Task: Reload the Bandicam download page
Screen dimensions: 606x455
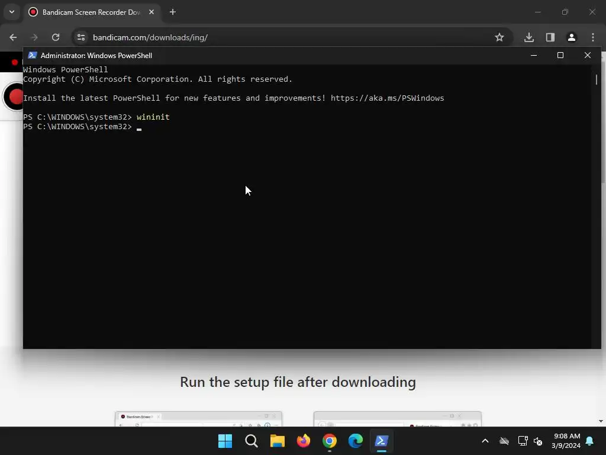Action: tap(56, 37)
